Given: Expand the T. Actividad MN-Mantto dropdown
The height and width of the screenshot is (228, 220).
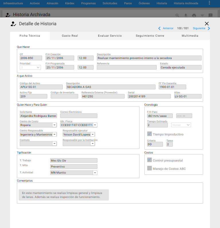Looking at the screenshot, I should coord(95,173).
